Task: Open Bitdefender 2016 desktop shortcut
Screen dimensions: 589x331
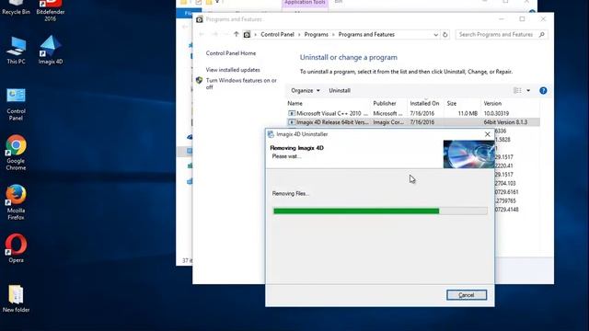Action: (51, 9)
